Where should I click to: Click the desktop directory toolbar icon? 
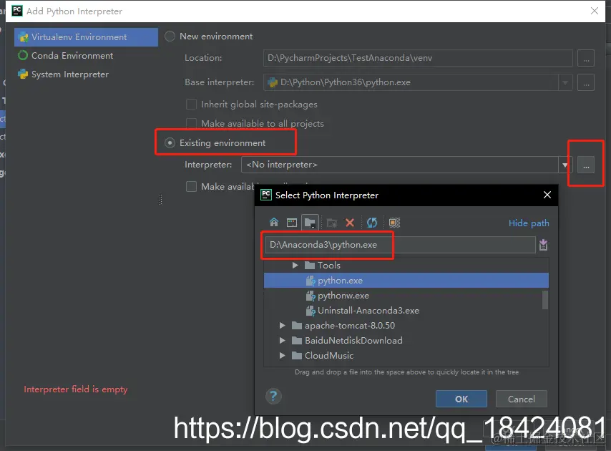(x=291, y=223)
